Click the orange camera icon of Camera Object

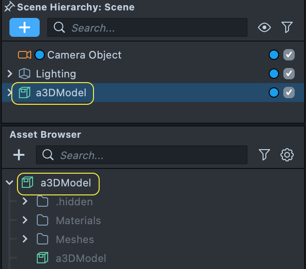(x=25, y=55)
